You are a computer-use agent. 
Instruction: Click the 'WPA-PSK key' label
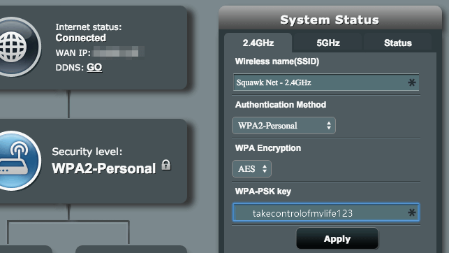point(263,191)
